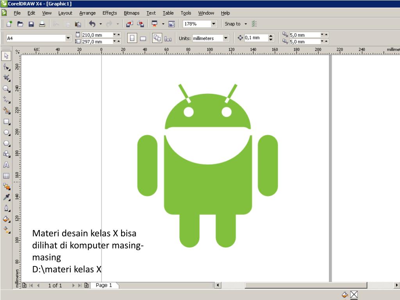This screenshot has width=400, height=300.
Task: Click the page width 210,0 mm field
Action: (97, 35)
